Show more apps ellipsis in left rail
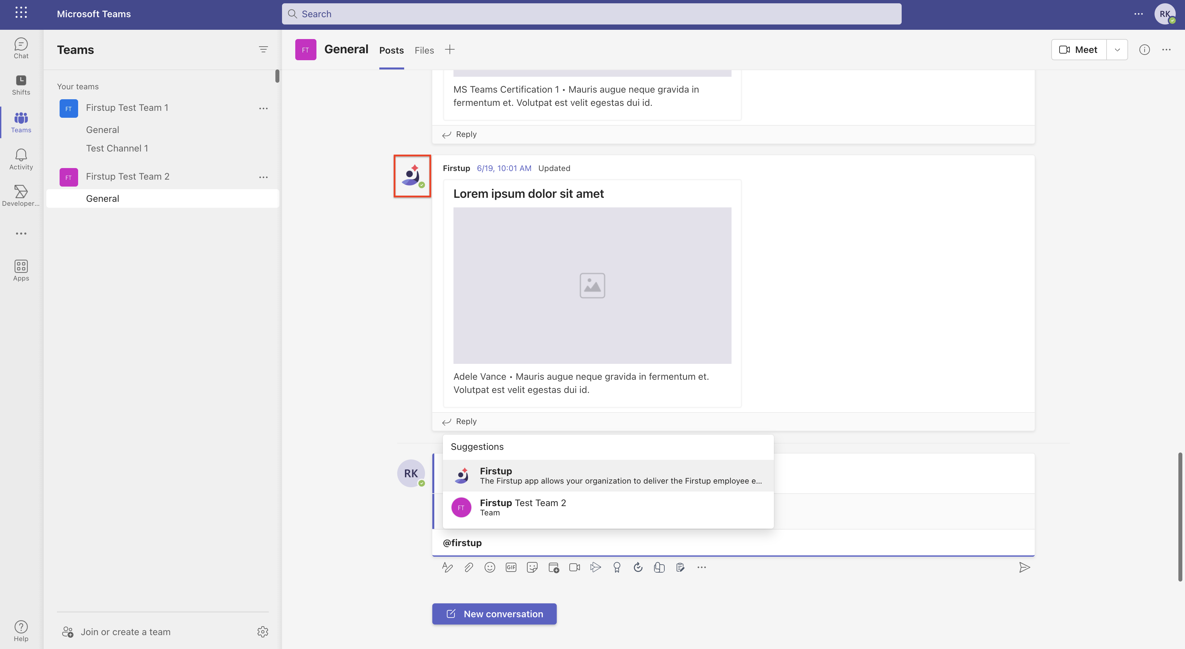Screen dimensions: 1185x649 [21, 234]
